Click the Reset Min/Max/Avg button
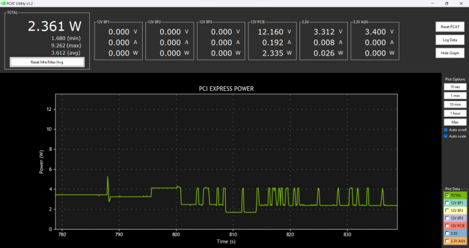 point(47,62)
